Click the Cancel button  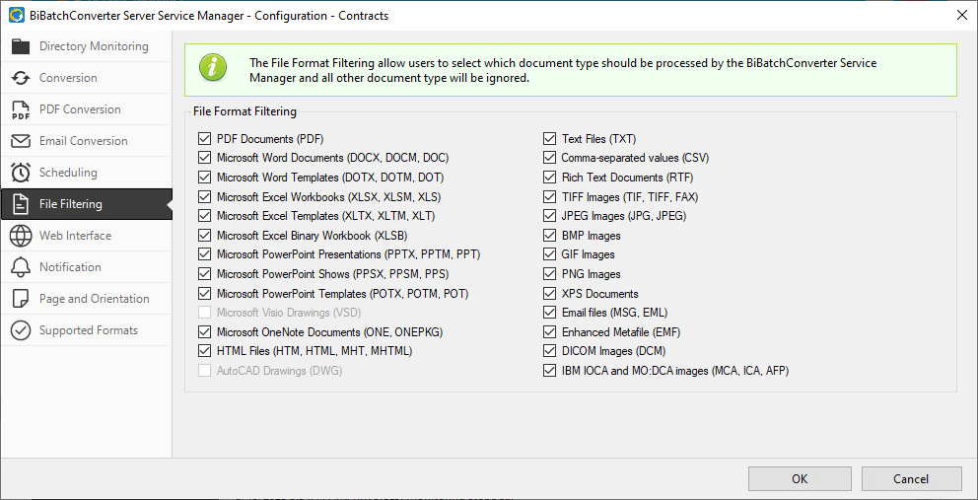911,478
